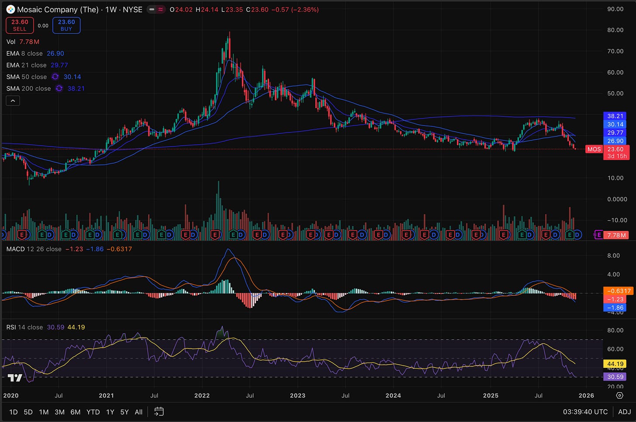
Task: Click the 1W interval in chart title
Action: [111, 9]
